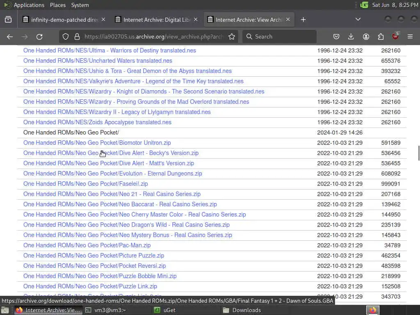Open Wizardry - Proving Grounds link
Screen dimensions: 420x315
coord(136,102)
